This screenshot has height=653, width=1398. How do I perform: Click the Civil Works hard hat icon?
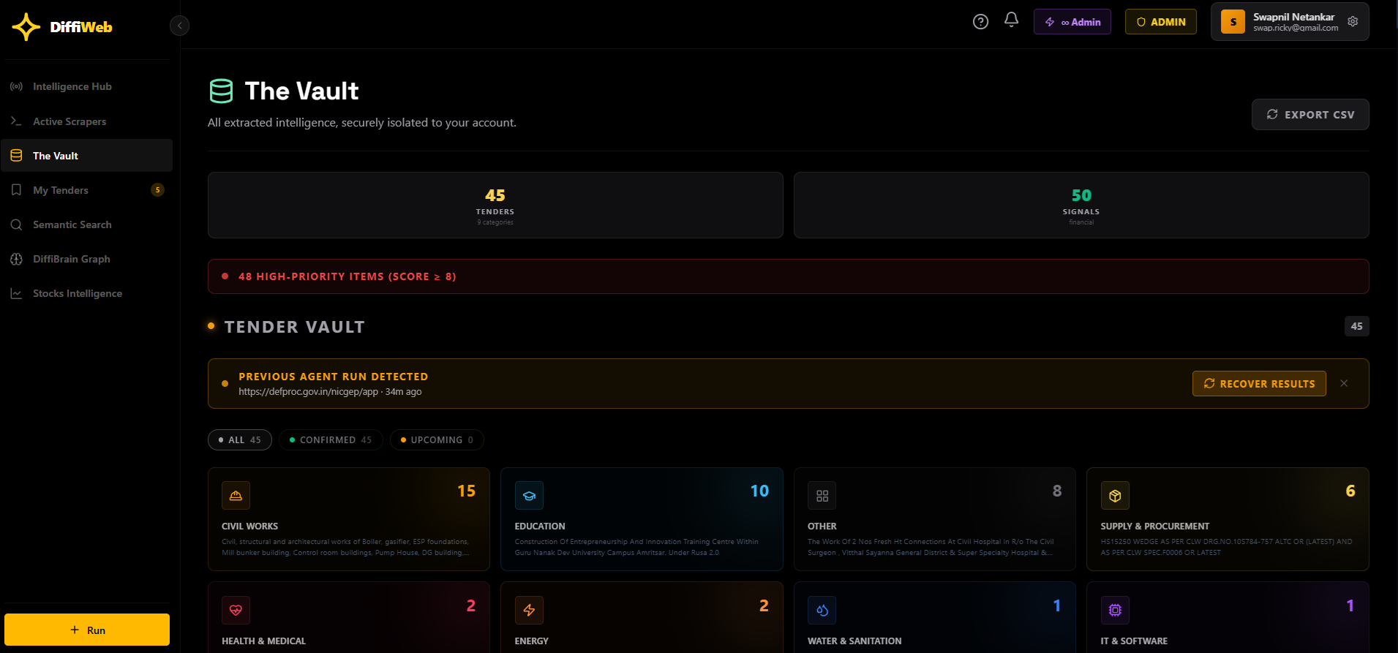point(236,496)
